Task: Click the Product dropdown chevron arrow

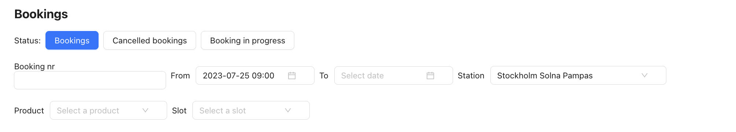Action: (145, 110)
